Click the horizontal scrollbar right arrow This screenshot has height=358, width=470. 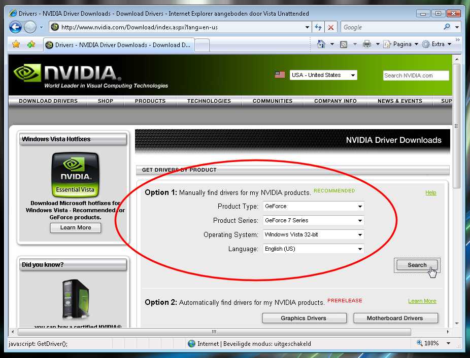448,332
